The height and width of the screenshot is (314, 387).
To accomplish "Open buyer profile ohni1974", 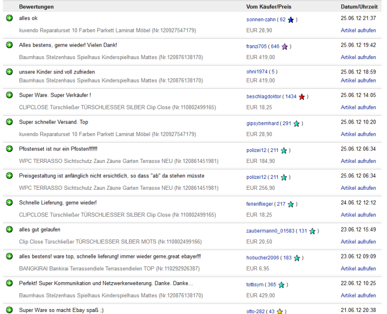I will (x=257, y=72).
